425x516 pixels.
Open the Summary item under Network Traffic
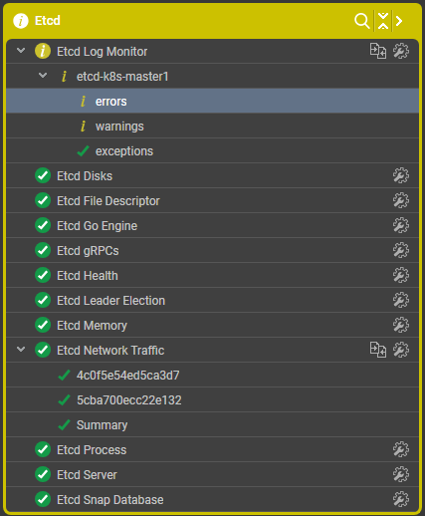coord(212,425)
